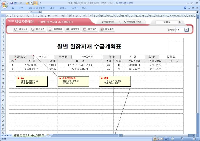
Task: Click the 90% zoom level indicator
Action: pos(167,139)
